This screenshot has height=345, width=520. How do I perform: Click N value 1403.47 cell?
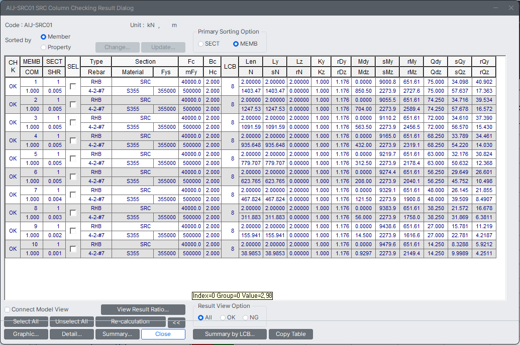tap(251, 91)
